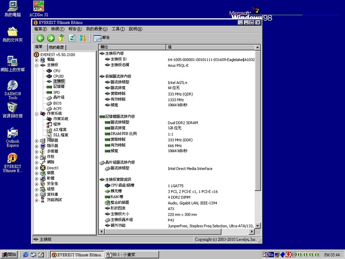
Task: Select the 程序 item in tree
Action: (57, 124)
